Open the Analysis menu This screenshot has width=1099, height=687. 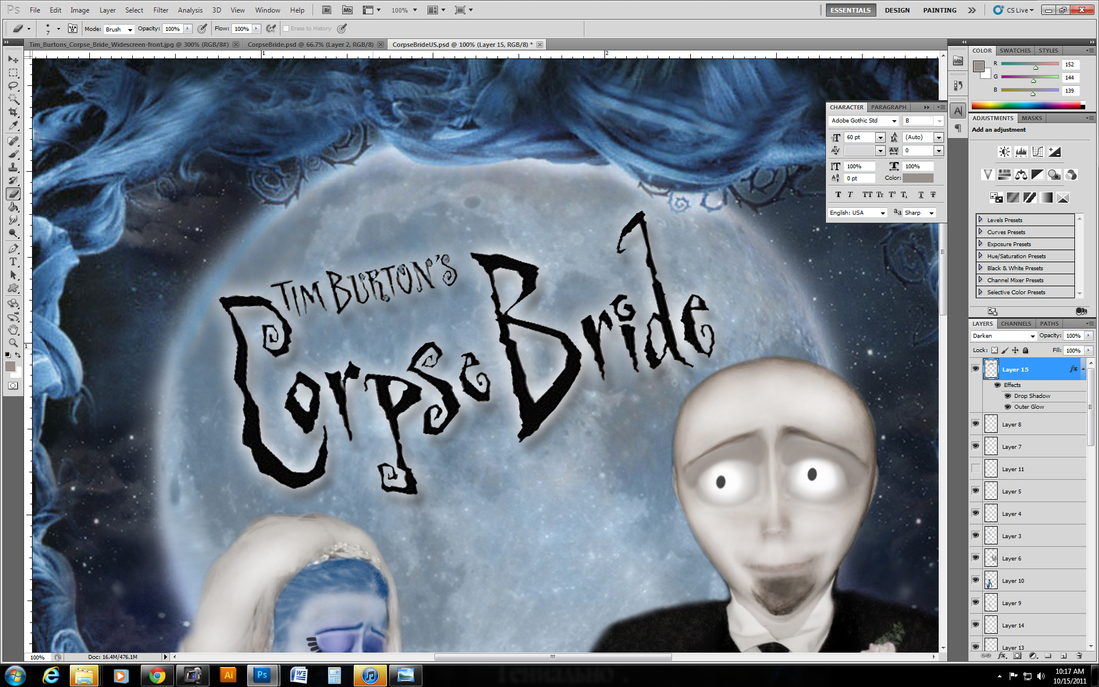click(x=190, y=10)
